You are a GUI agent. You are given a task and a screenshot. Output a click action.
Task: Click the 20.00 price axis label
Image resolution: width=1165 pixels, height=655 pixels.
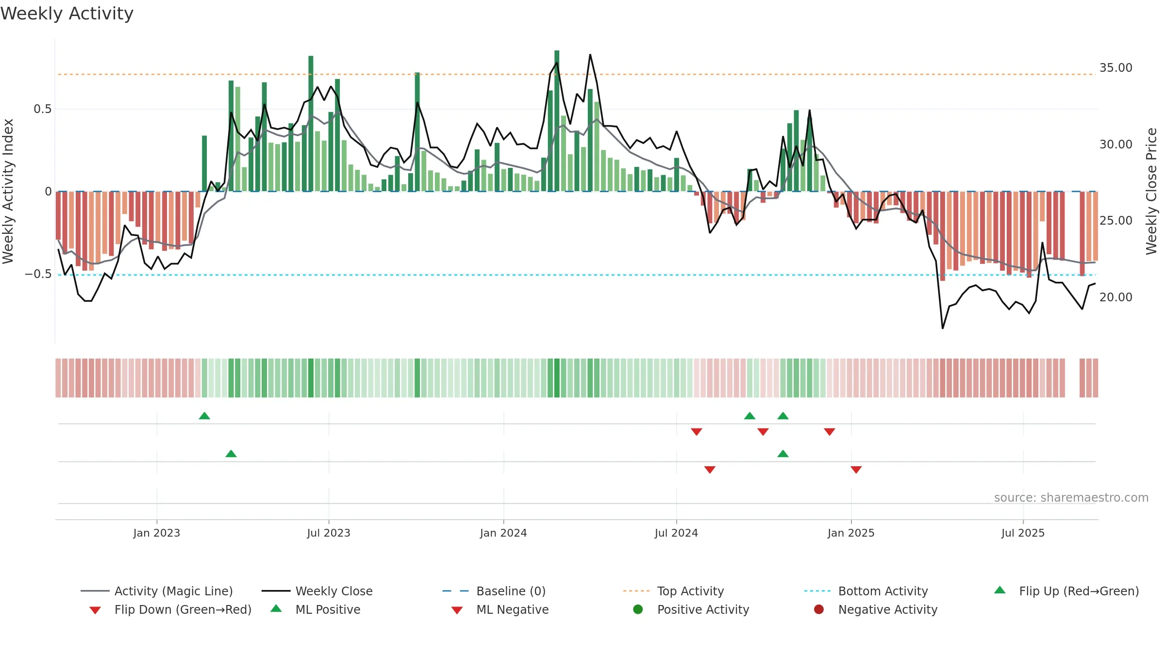click(1116, 297)
